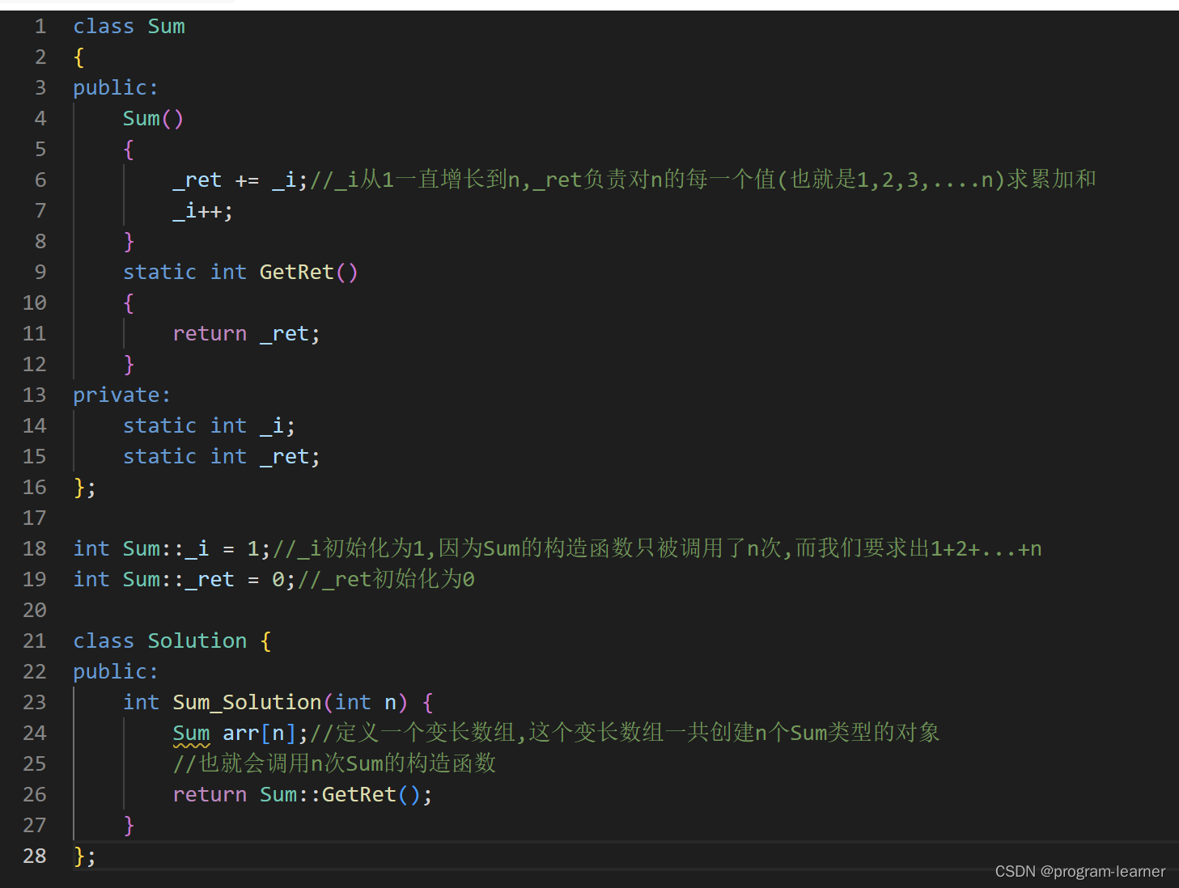Click 'arr[n]' on line 24
The width and height of the screenshot is (1179, 888).
259,734
